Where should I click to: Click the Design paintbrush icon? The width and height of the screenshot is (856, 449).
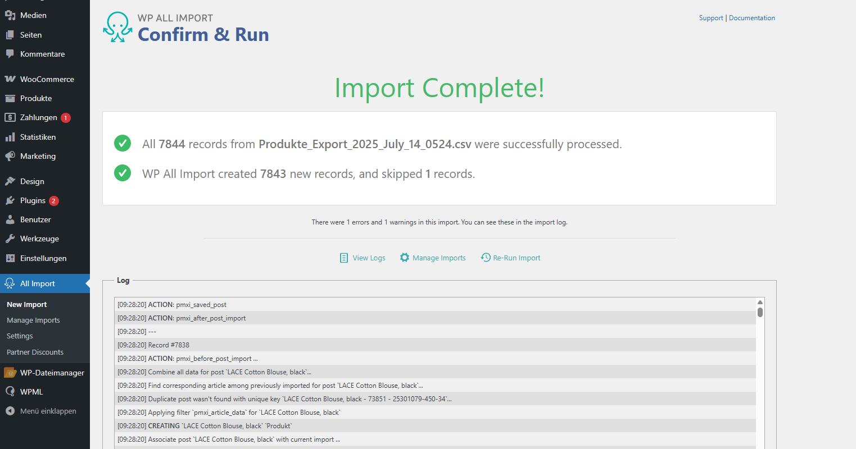[x=10, y=181]
